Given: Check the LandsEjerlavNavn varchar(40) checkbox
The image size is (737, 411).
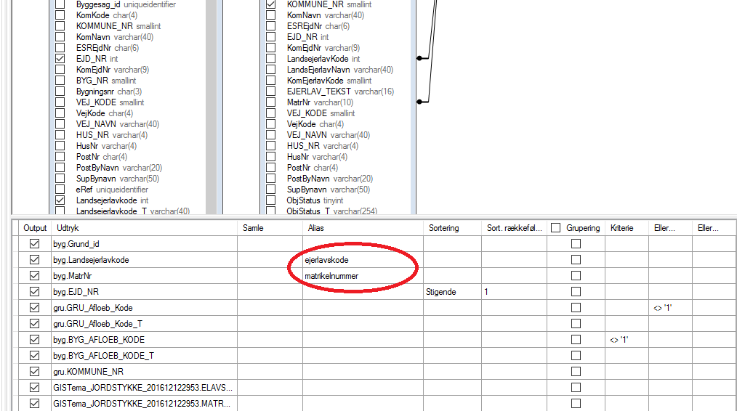Looking at the screenshot, I should (271, 70).
